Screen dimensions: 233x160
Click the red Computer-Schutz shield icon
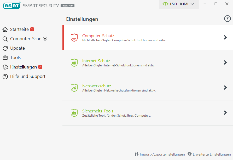(x=74, y=37)
